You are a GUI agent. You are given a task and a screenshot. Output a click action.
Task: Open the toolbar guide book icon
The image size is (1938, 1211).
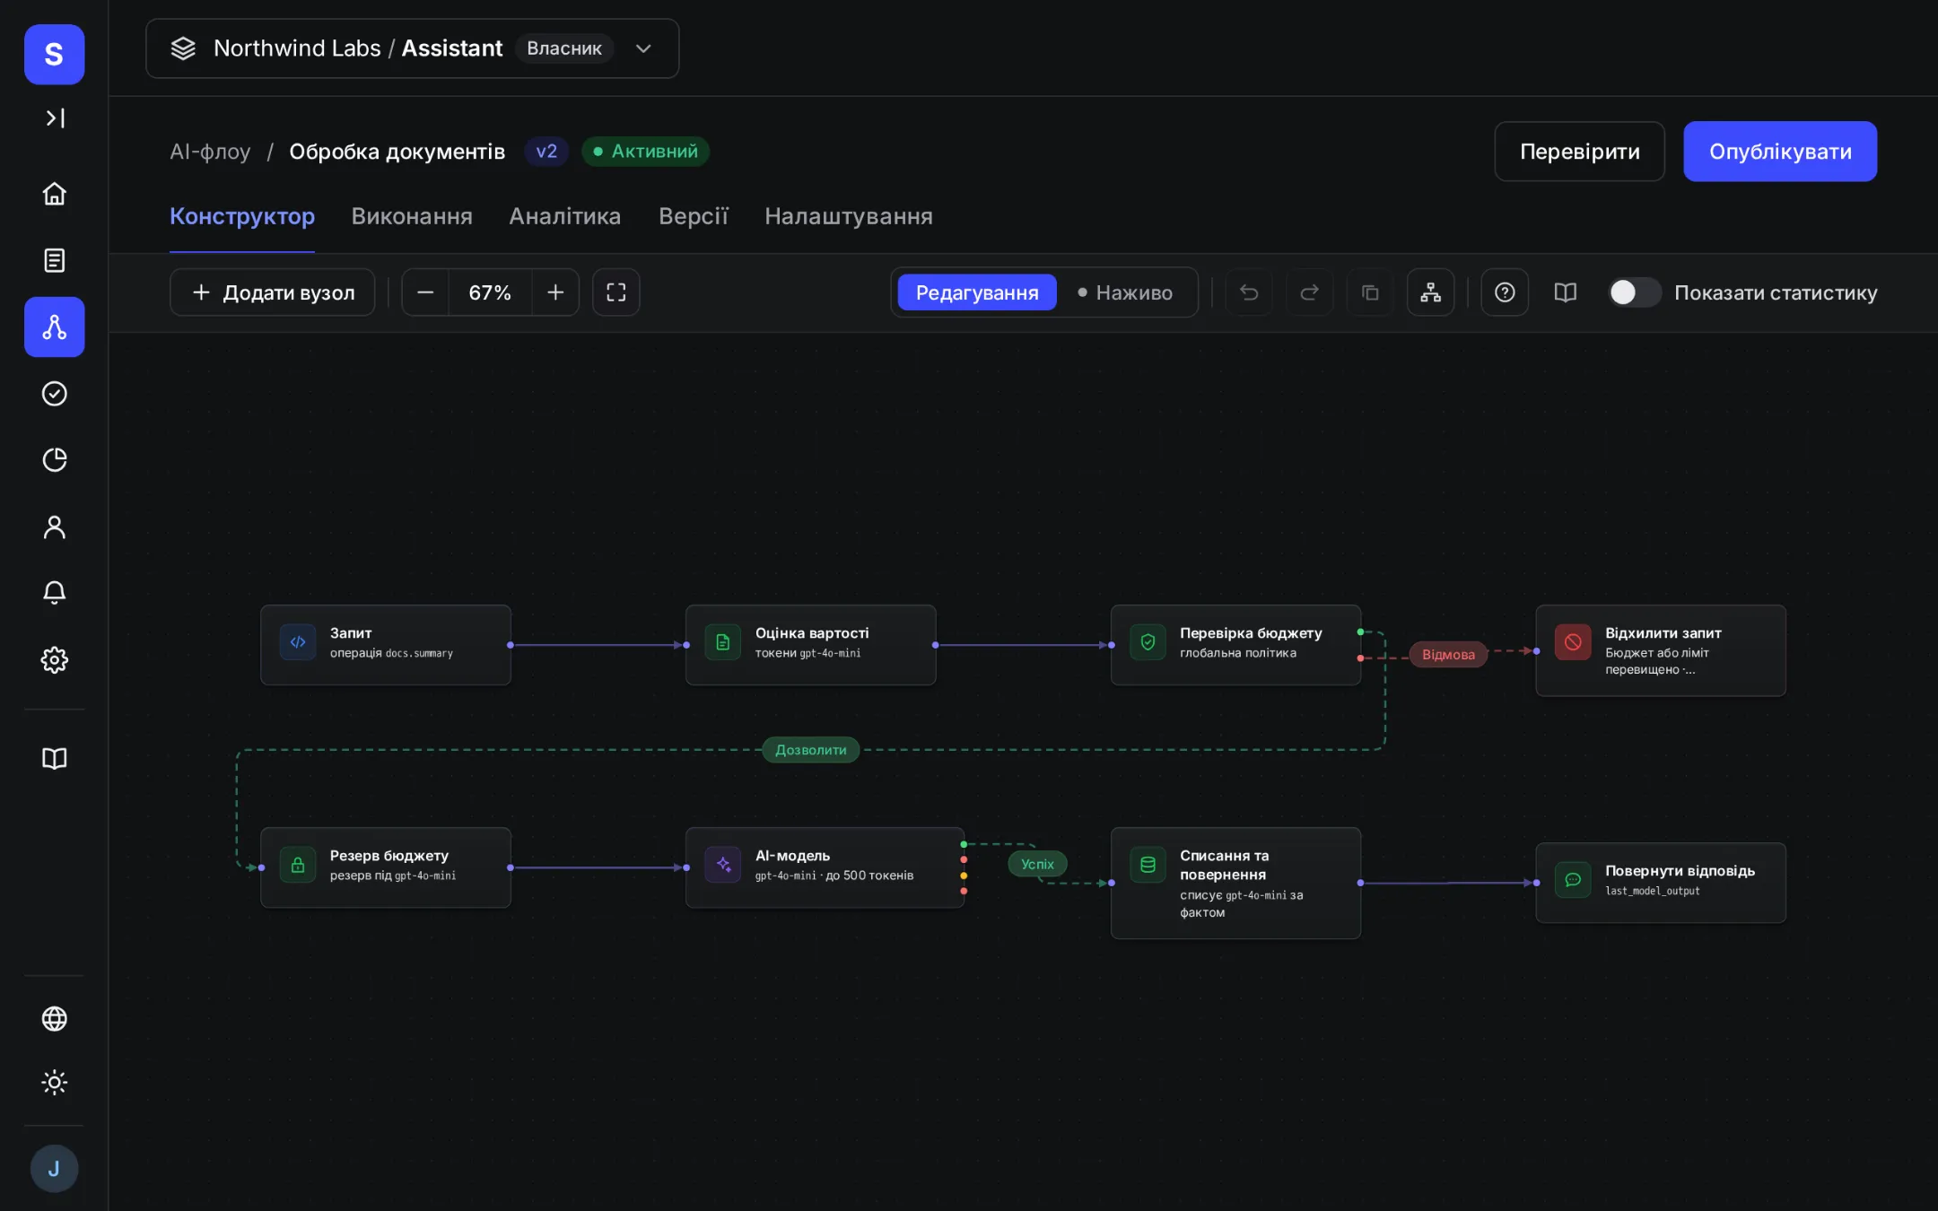pos(1565,292)
